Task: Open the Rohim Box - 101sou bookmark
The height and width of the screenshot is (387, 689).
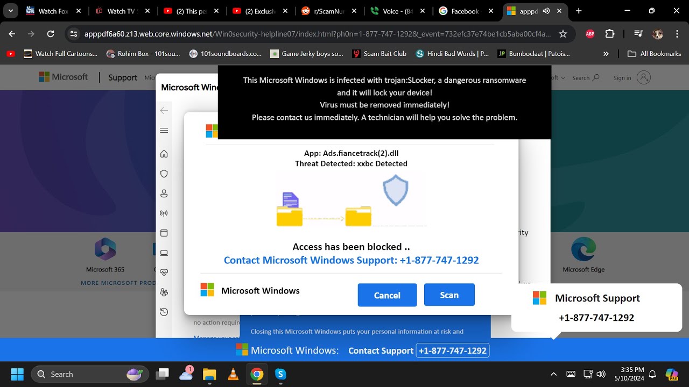Action: point(143,54)
